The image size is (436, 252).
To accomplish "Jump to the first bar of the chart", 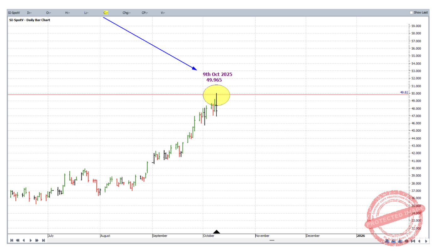I will click(x=12, y=240).
